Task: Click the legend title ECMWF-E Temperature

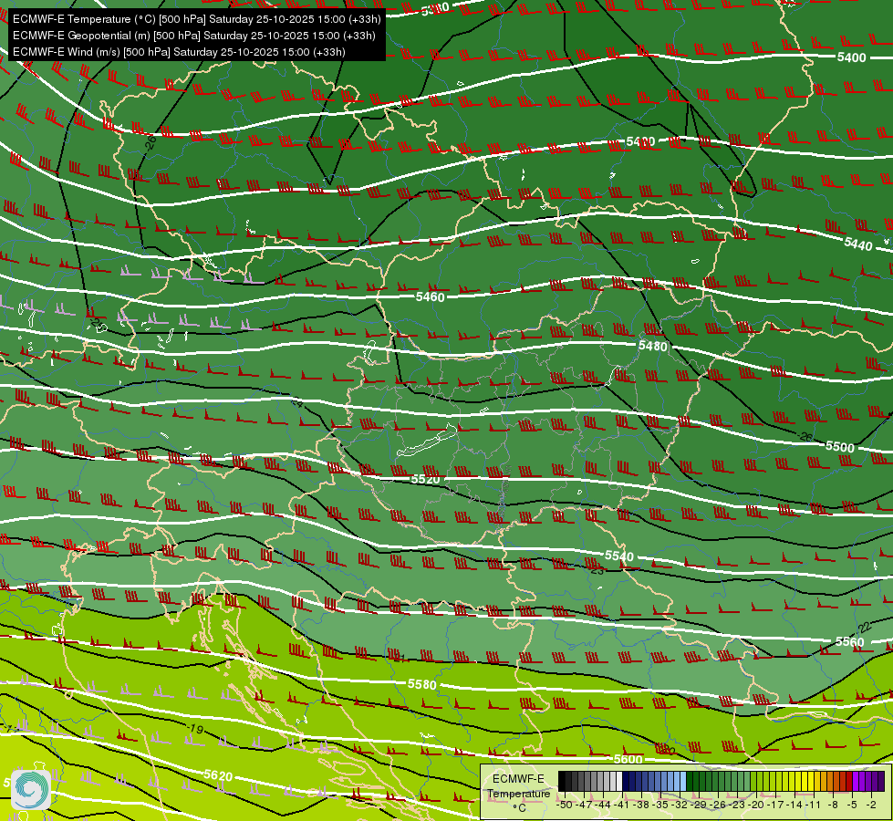Action: tap(519, 786)
